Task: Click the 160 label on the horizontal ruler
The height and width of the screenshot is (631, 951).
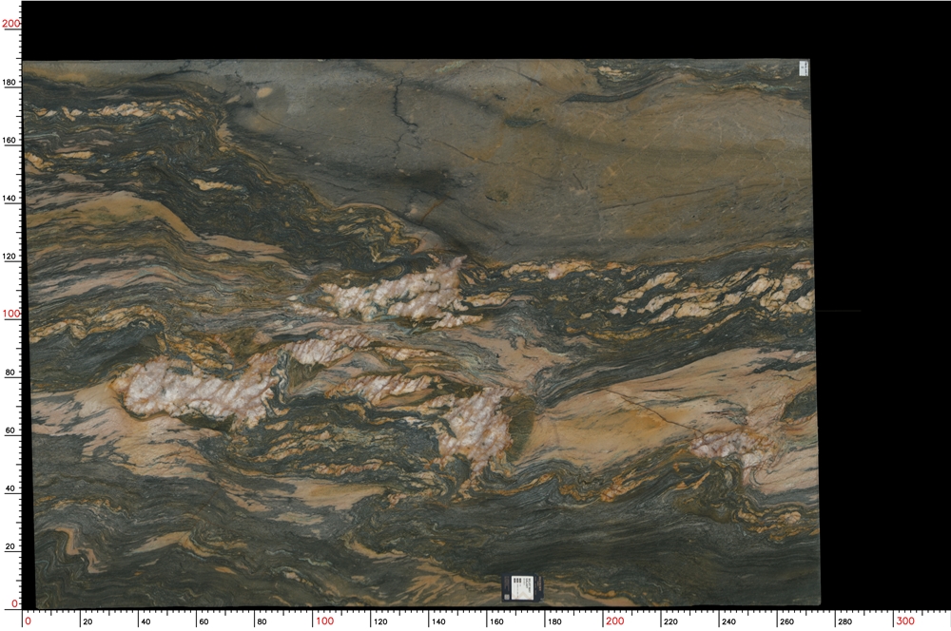Action: point(496,621)
